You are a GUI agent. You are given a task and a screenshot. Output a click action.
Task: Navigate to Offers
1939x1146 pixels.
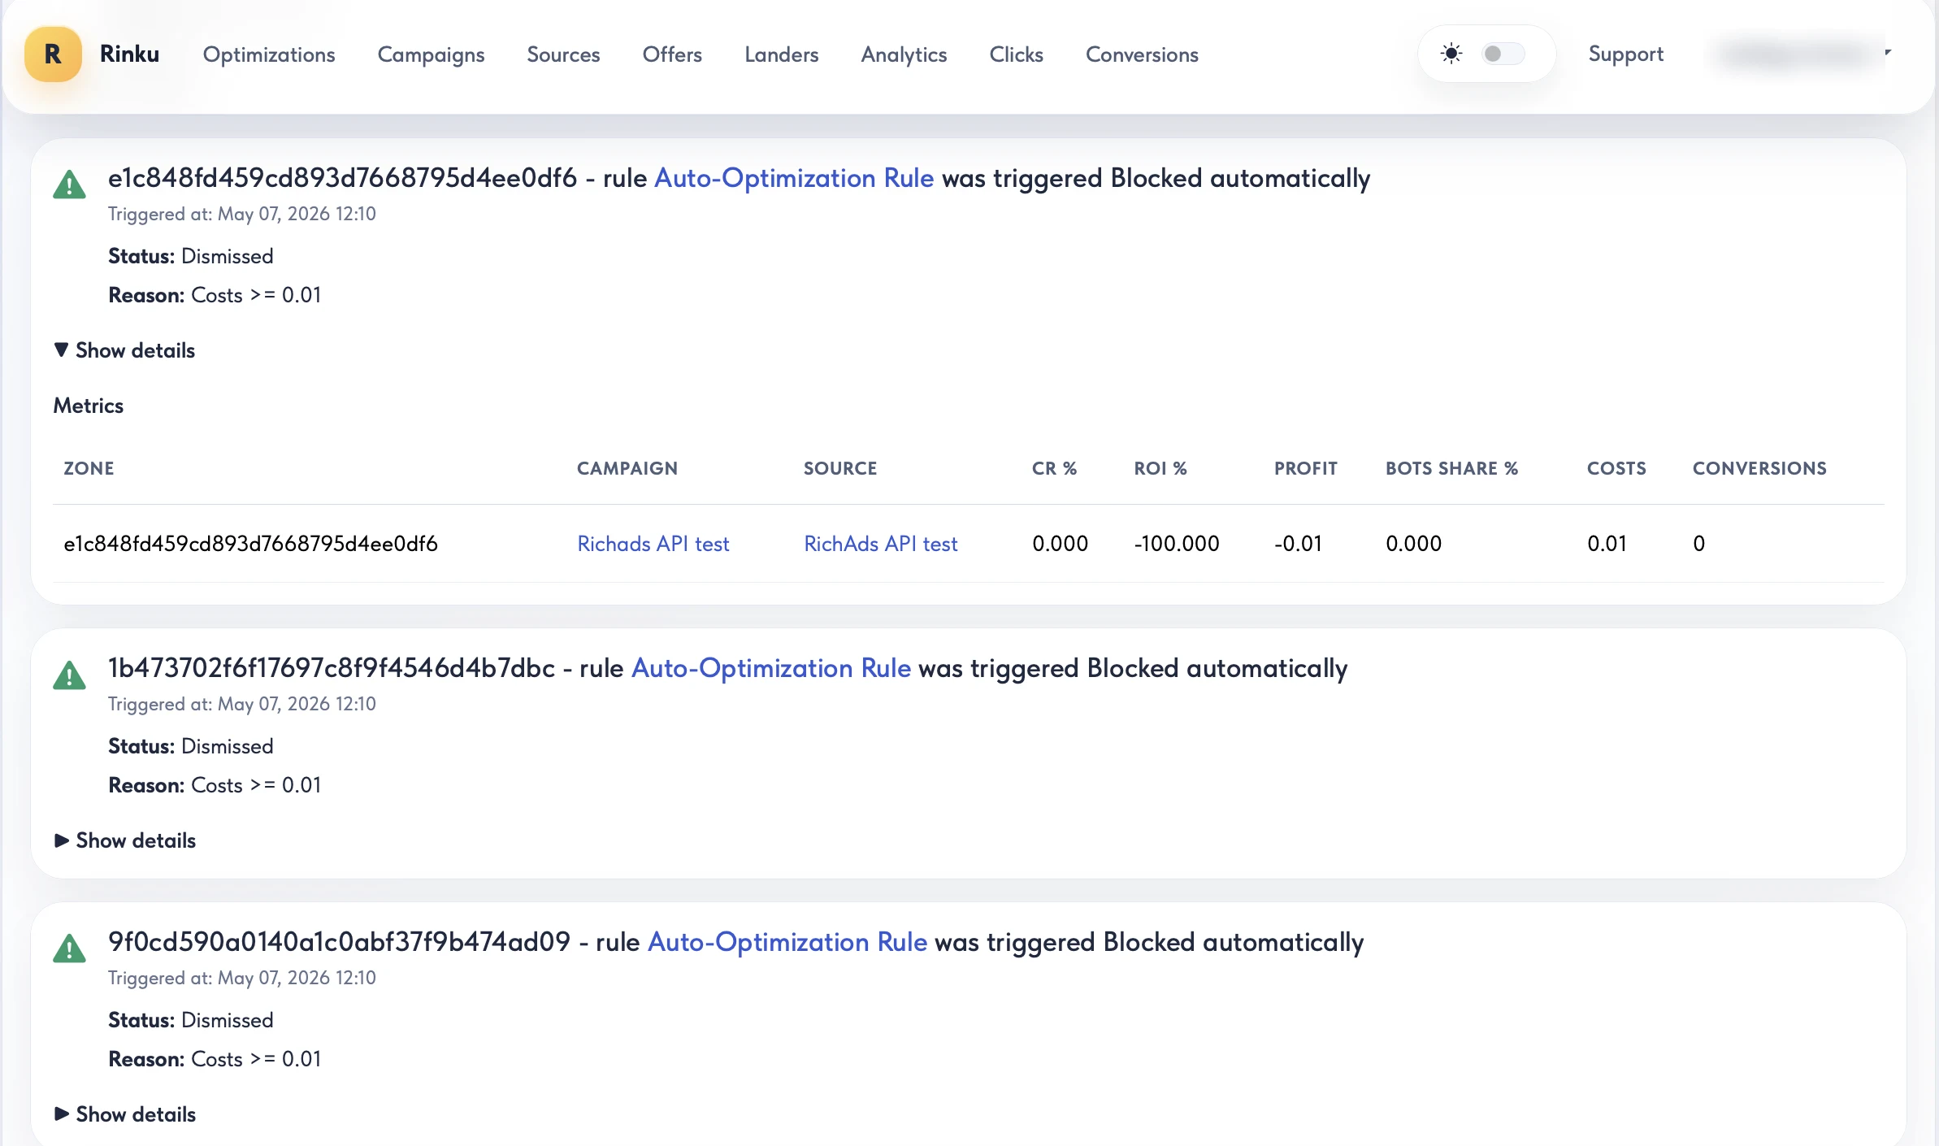tap(672, 54)
